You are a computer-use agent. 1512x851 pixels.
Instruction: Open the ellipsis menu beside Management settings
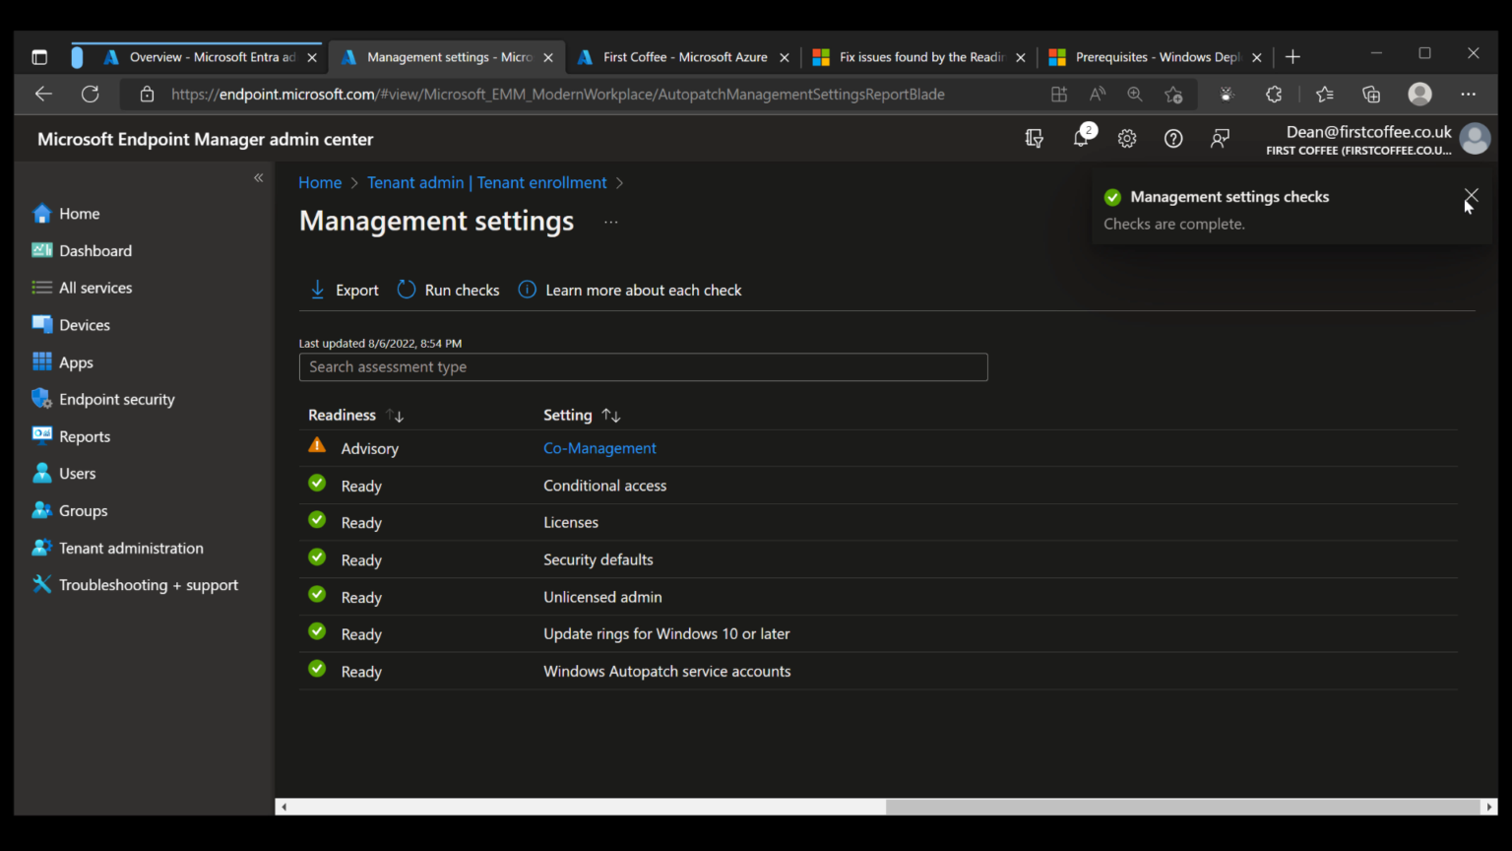610,222
